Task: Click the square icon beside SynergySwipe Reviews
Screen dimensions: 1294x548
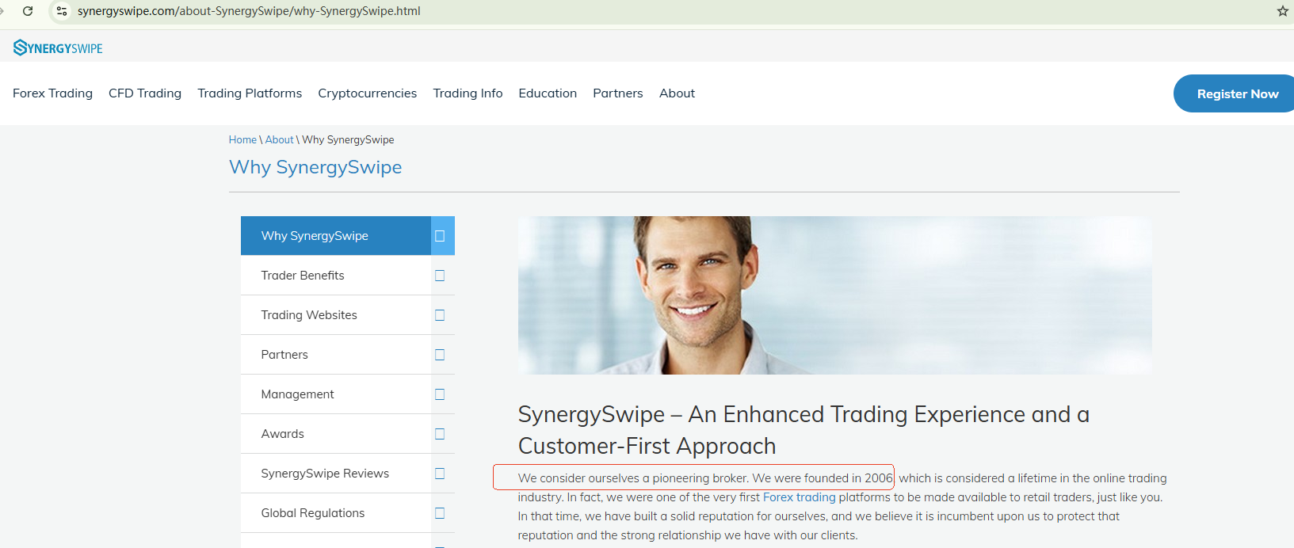Action: click(440, 474)
